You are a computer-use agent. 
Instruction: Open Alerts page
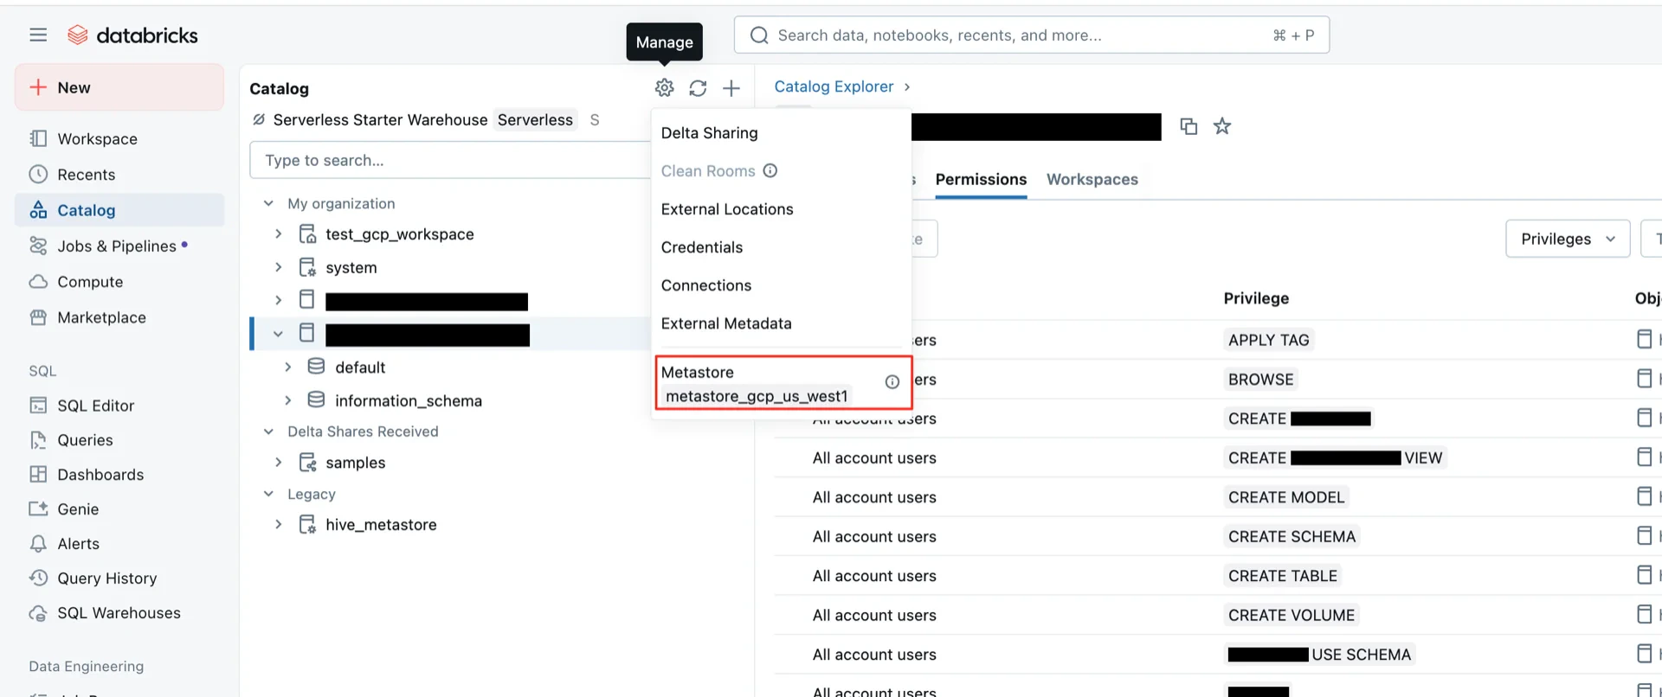(119, 543)
